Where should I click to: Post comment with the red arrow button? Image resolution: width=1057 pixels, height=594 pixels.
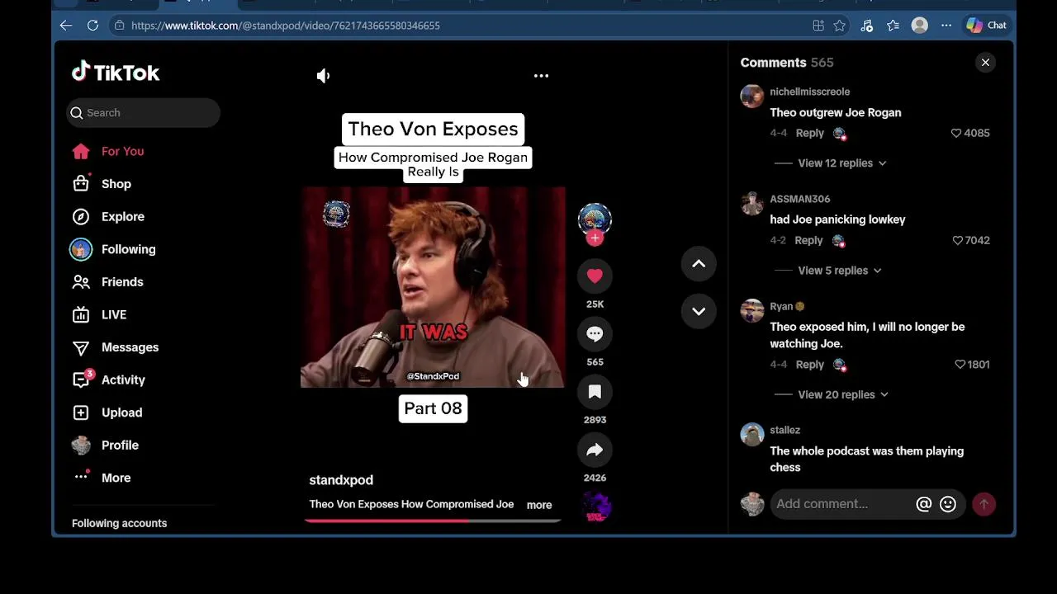(x=984, y=504)
